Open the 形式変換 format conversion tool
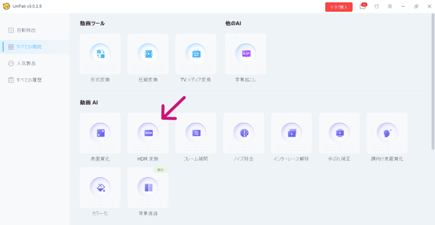The width and height of the screenshot is (435, 225). [x=100, y=54]
